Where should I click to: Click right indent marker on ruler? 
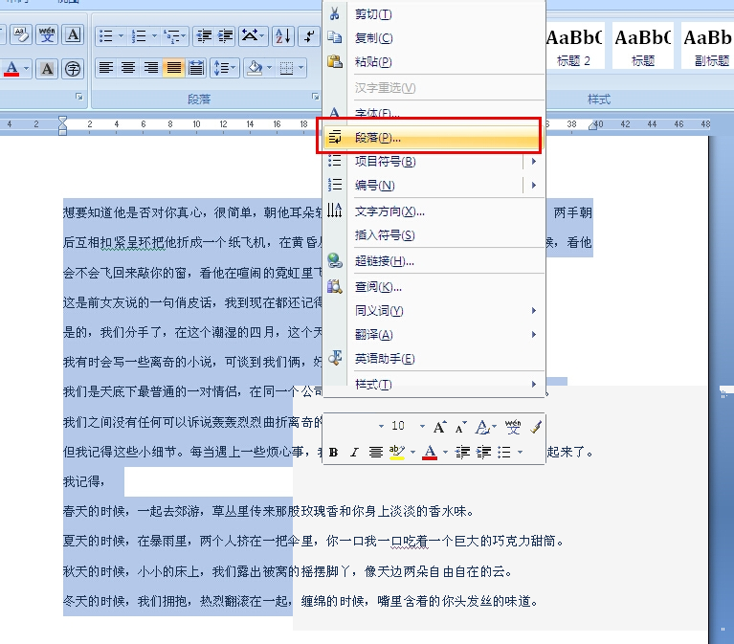click(x=592, y=125)
